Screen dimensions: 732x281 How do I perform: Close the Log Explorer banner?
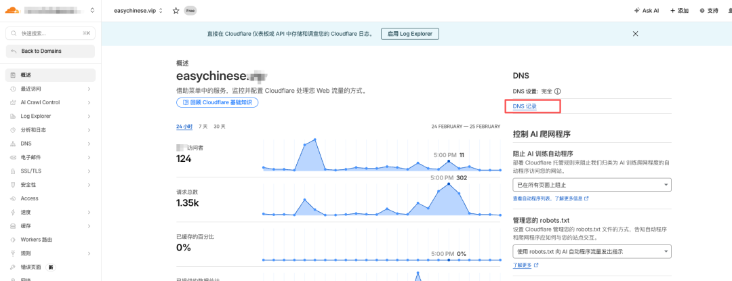pyautogui.click(x=635, y=34)
